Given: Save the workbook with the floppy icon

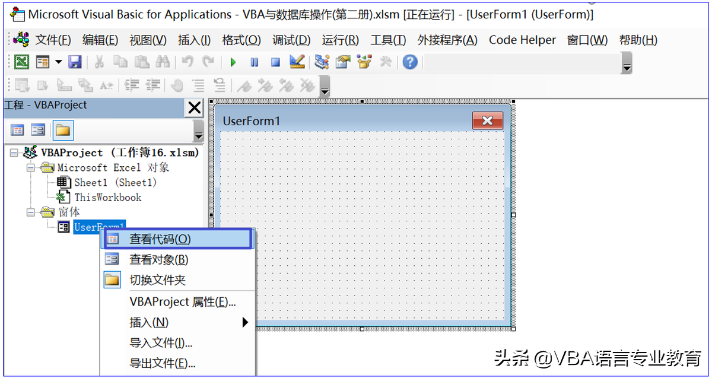Looking at the screenshot, I should pos(75,62).
